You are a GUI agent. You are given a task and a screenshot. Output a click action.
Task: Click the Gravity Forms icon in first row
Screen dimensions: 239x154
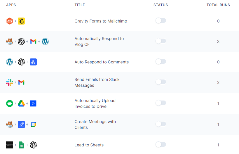click(9, 21)
